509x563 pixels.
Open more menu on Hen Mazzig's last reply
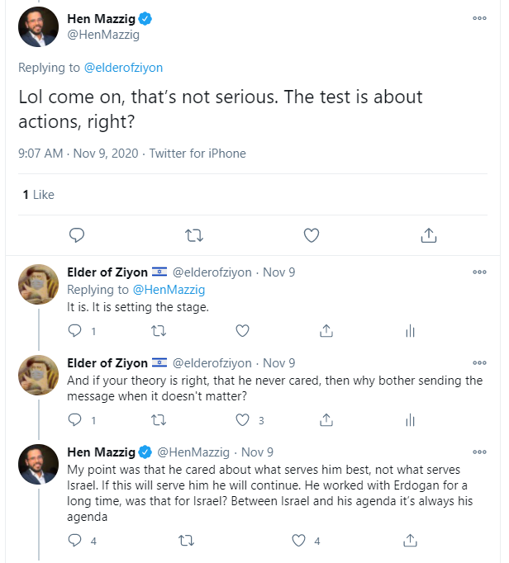[479, 452]
